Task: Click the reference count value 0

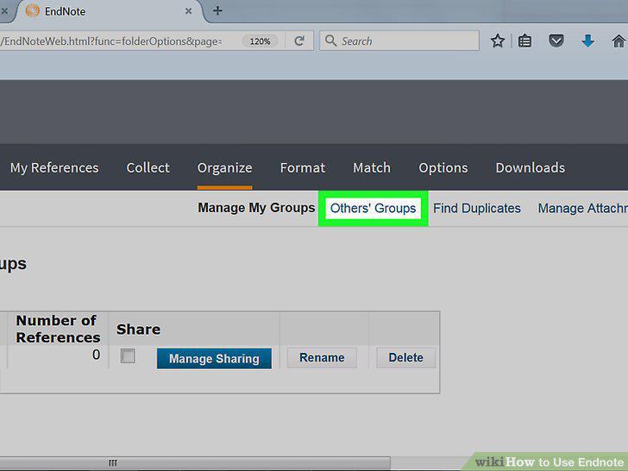Action: [96, 355]
